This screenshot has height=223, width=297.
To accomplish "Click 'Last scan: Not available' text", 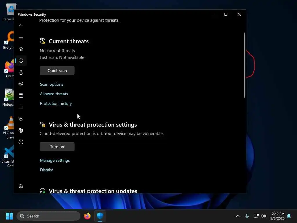I will point(62,57).
